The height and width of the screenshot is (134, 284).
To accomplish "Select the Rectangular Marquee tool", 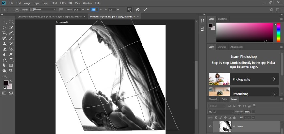I will click(11, 22).
